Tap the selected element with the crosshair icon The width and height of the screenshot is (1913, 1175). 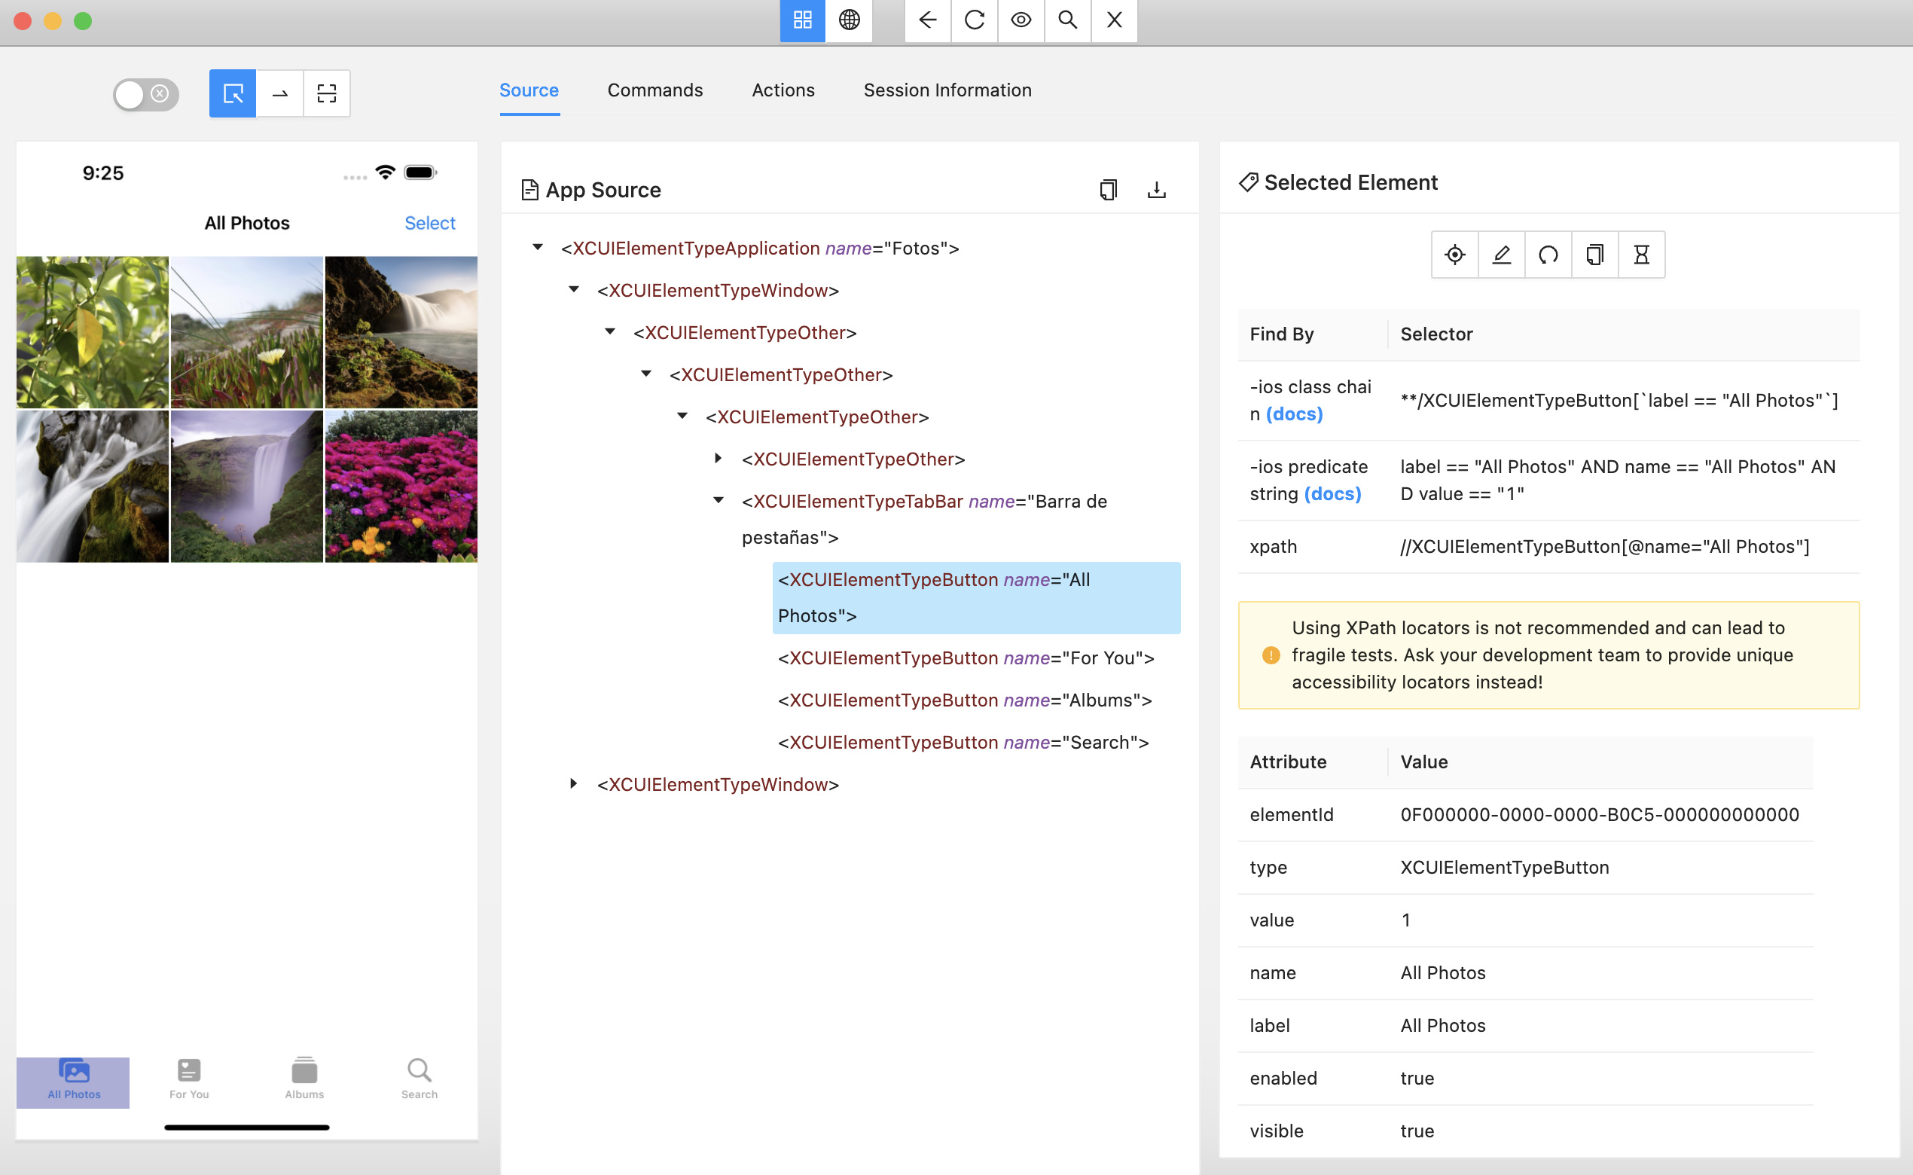(x=1454, y=254)
